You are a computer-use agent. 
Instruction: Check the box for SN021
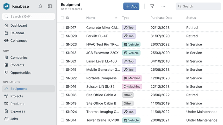coord(62,61)
